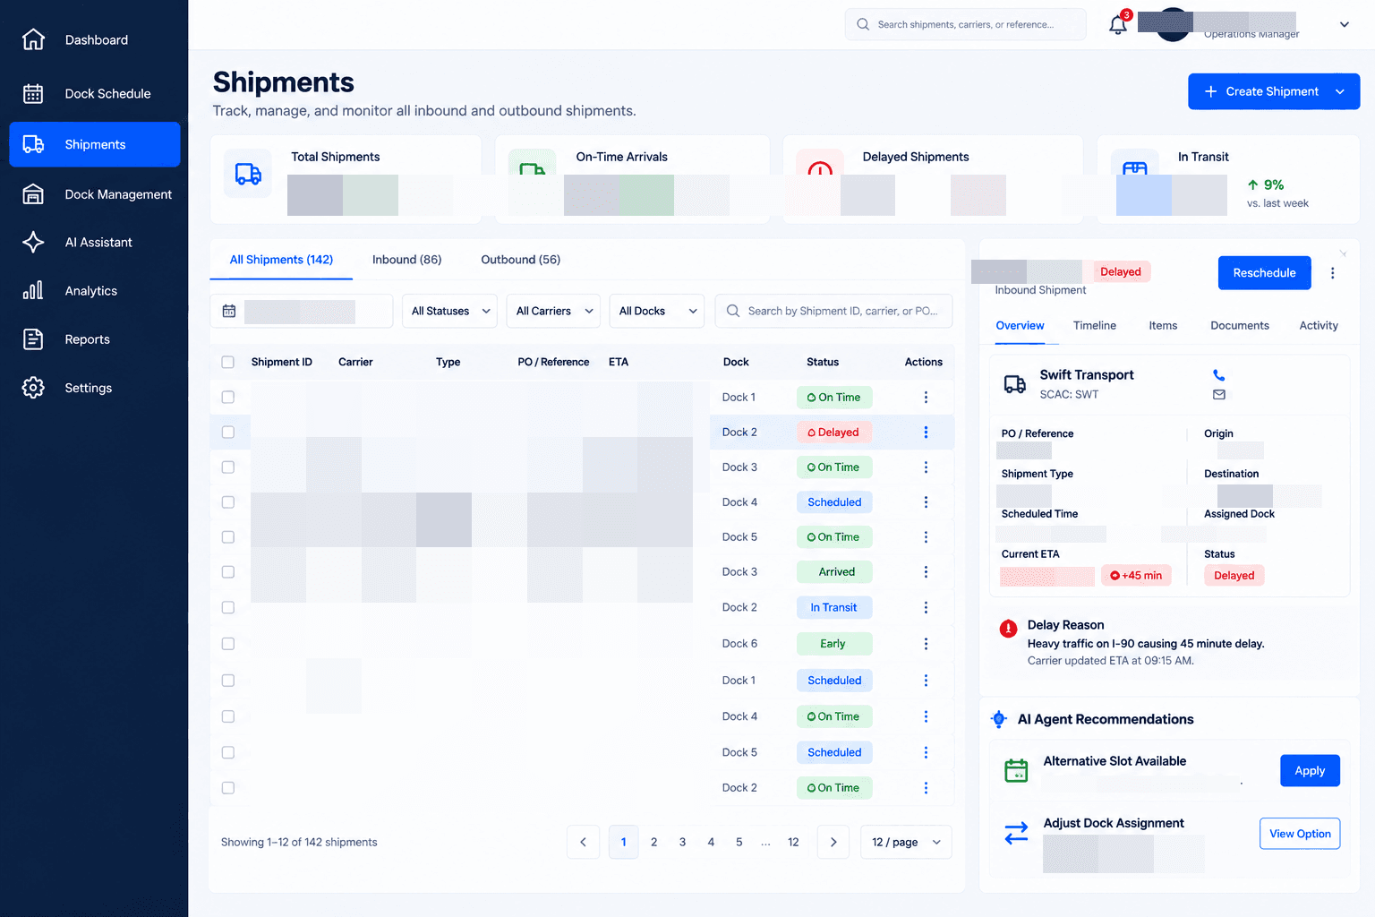Open AI Assistant sparkle icon
Screen dimensions: 1375x917
(x=33, y=242)
